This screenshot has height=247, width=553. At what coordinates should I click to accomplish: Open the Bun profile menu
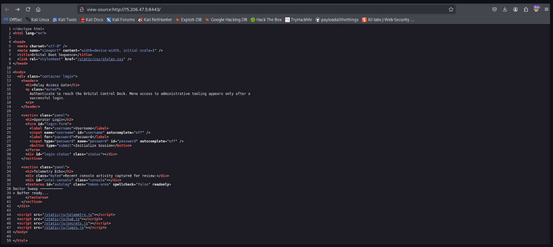pyautogui.click(x=536, y=9)
